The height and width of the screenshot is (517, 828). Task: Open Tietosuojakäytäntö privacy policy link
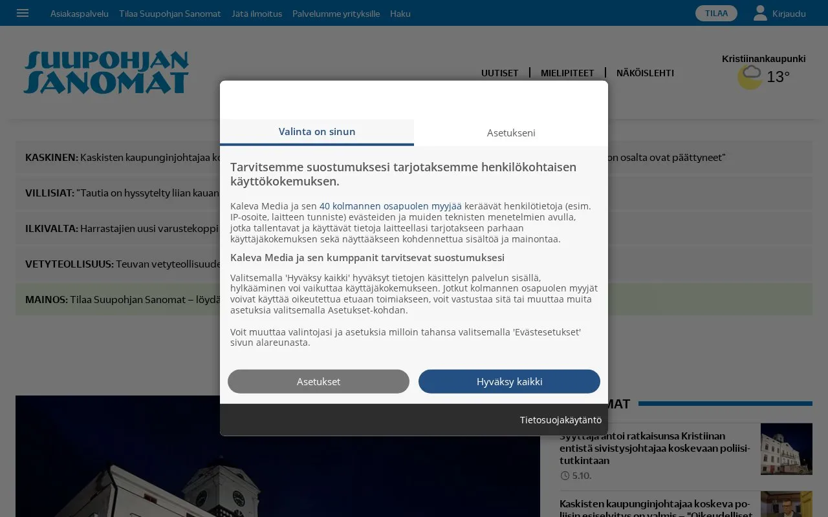point(561,420)
